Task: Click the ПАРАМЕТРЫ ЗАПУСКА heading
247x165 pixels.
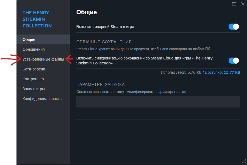Action: click(x=101, y=85)
